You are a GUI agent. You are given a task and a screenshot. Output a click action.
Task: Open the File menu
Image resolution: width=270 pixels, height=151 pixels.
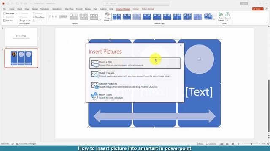click(x=4, y=9)
